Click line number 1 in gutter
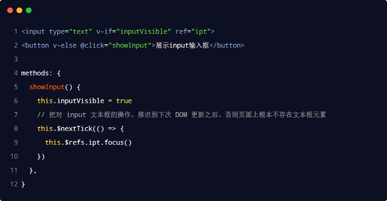This screenshot has height=201, width=387. tap(16, 31)
